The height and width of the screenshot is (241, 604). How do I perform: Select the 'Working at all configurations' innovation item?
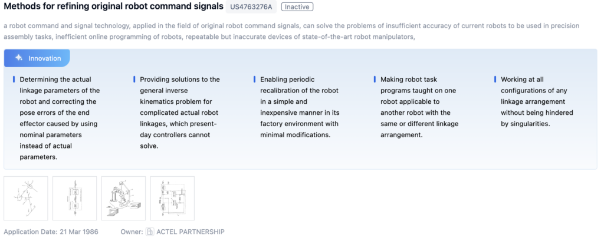(x=537, y=101)
